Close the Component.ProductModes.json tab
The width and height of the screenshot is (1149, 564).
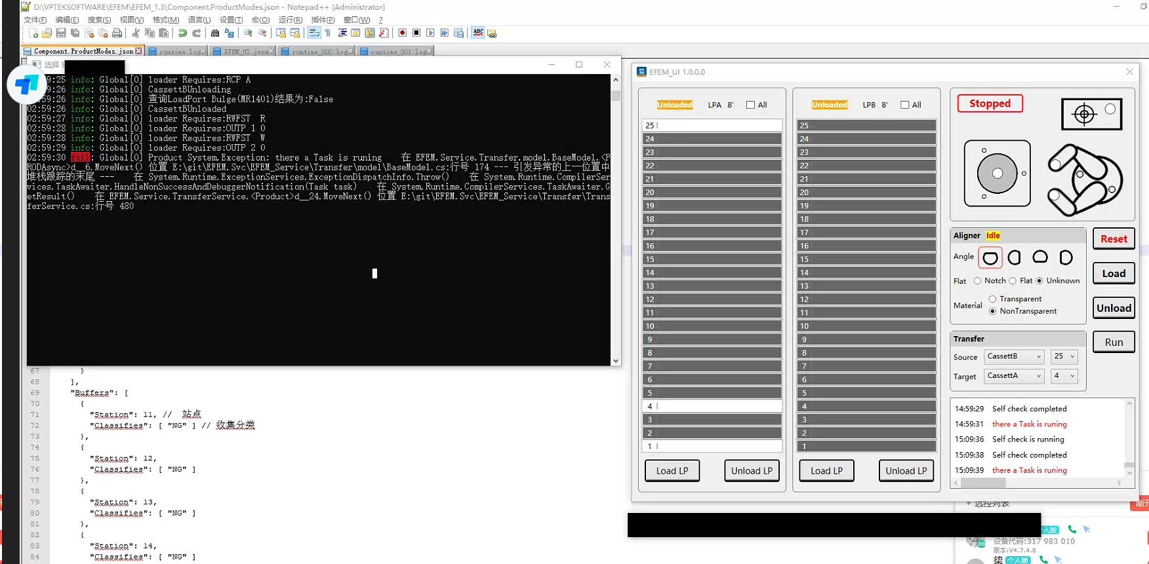pyautogui.click(x=138, y=51)
